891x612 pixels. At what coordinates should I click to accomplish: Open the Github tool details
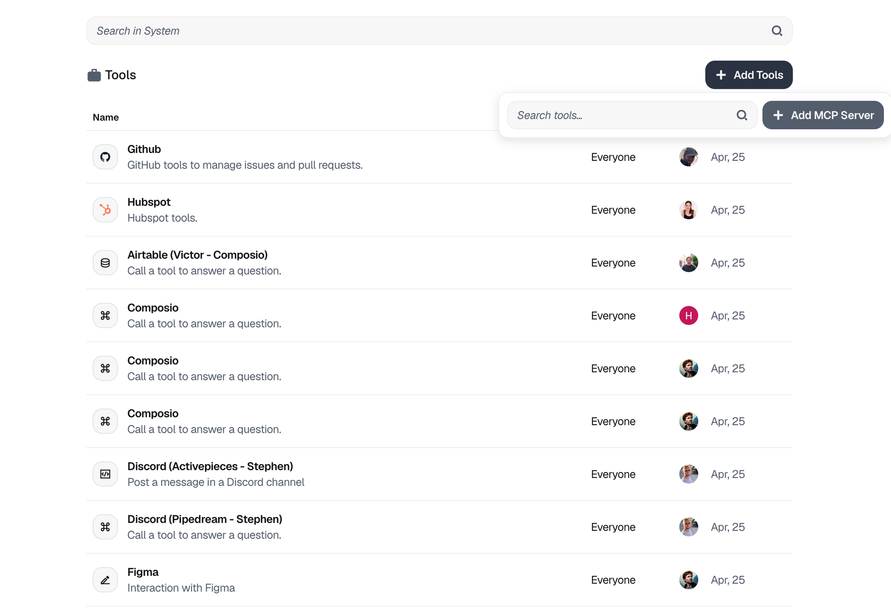click(144, 149)
